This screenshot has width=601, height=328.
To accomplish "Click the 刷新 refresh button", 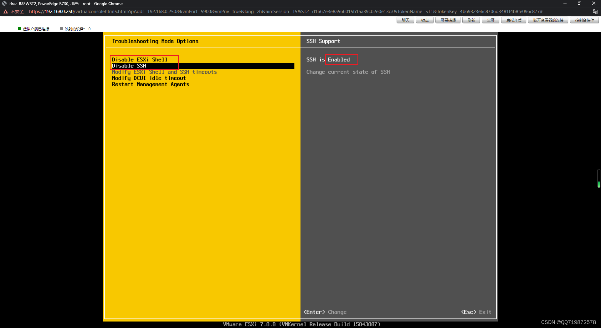I will 471,20.
